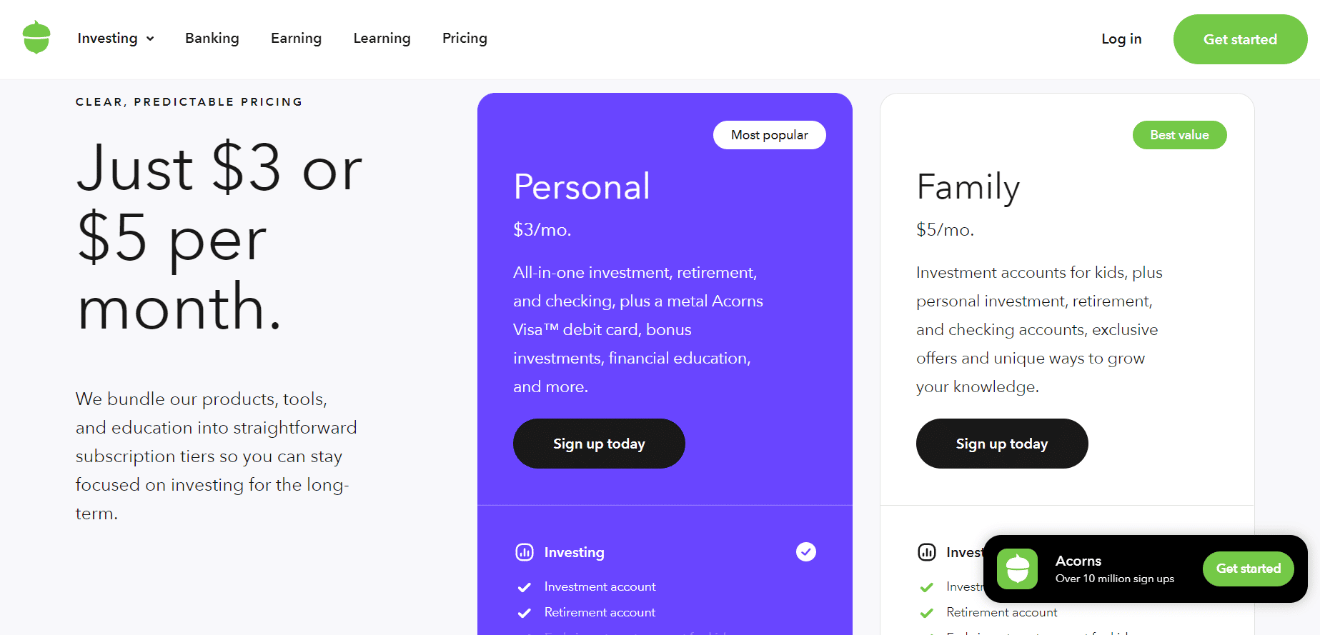This screenshot has width=1320, height=635.
Task: Open the Learning section
Action: [382, 38]
